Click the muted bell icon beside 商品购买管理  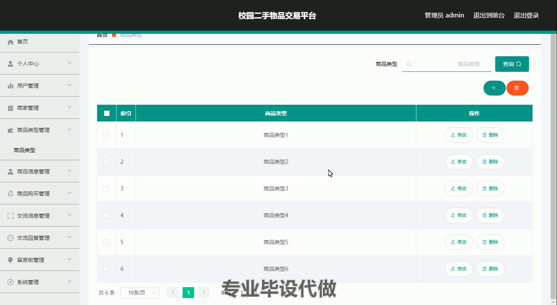click(x=10, y=194)
